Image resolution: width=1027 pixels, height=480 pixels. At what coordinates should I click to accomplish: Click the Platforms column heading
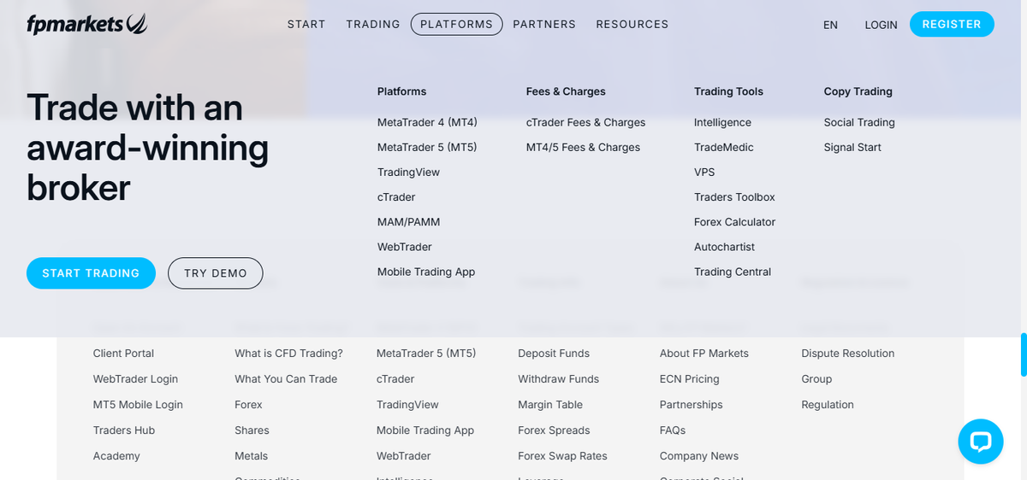coord(401,91)
